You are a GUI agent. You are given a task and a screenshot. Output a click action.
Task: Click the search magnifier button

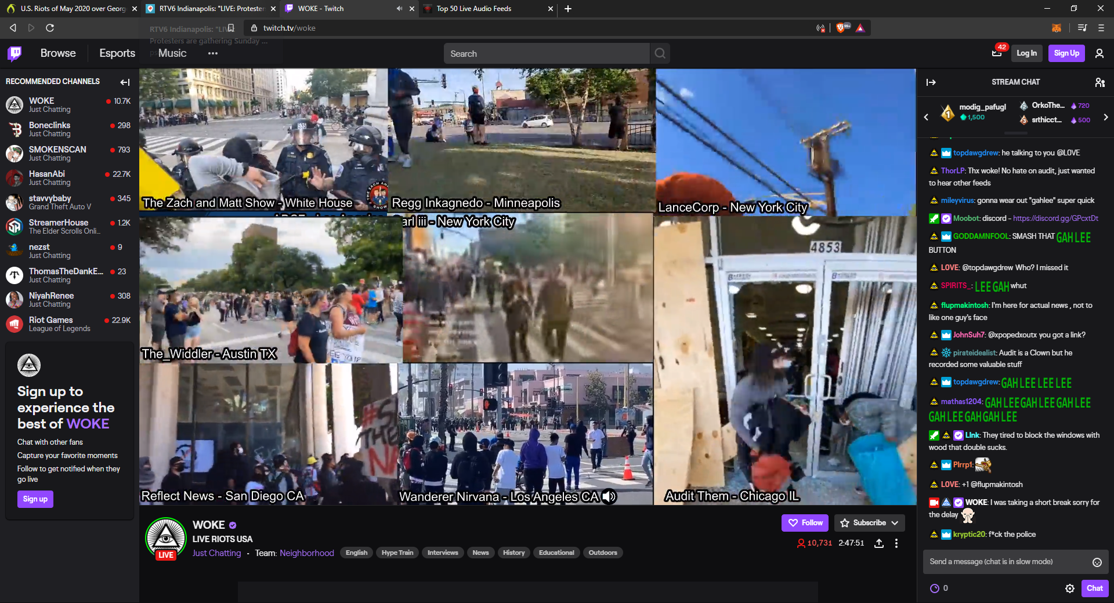(660, 53)
